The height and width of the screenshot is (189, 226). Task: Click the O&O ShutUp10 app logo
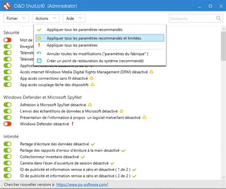pyautogui.click(x=7, y=6)
